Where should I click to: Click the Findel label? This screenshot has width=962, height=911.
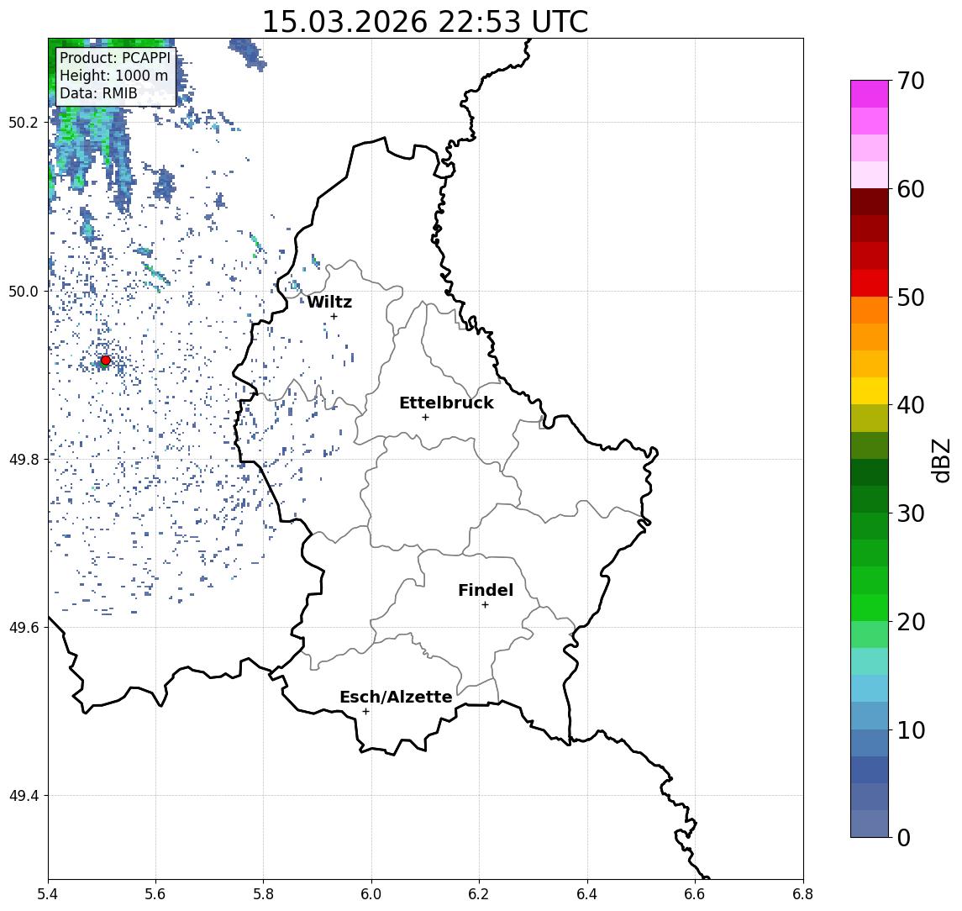click(x=486, y=590)
